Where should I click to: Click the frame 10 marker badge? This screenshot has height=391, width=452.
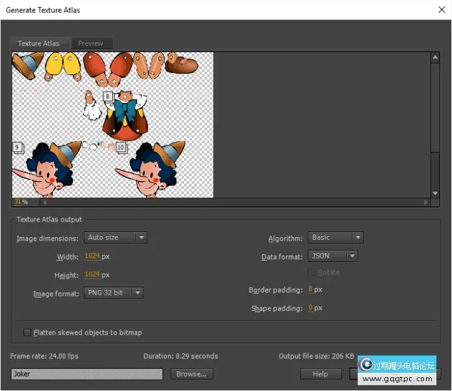click(120, 148)
